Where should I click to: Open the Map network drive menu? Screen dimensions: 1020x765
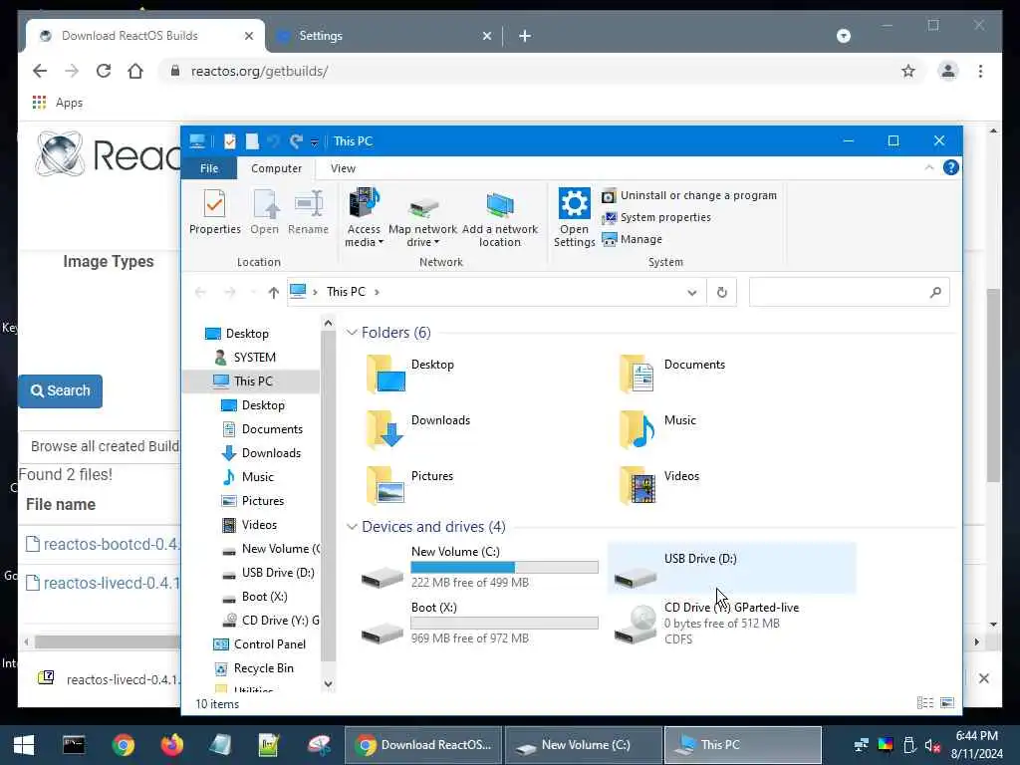[x=422, y=217]
